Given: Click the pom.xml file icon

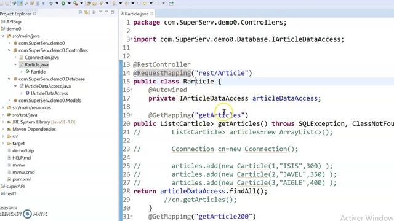Looking at the screenshot, I should point(9,179).
